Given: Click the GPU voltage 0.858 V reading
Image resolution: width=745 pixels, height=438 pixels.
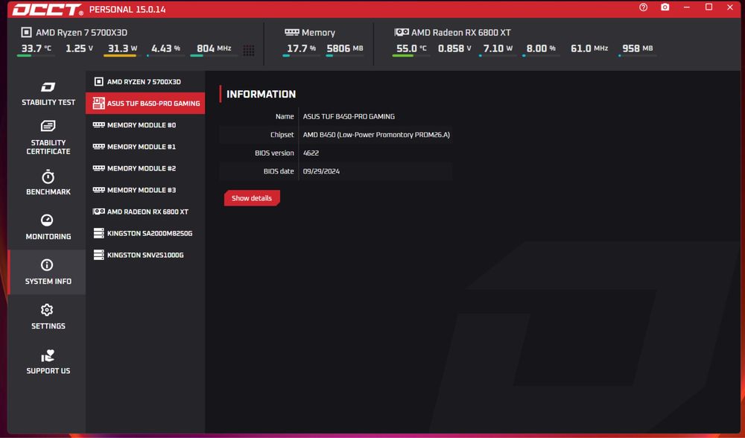Looking at the screenshot, I should pos(454,48).
